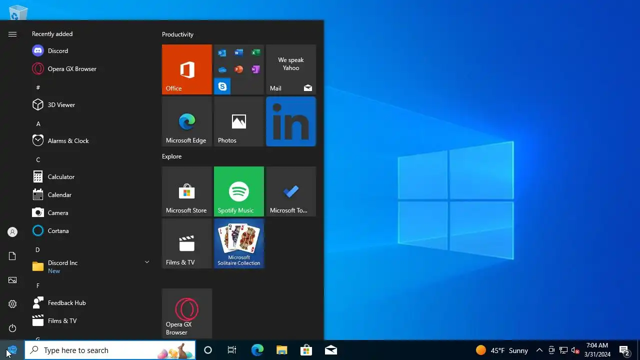Open Films & TV tile
Image resolution: width=640 pixels, height=360 pixels.
tap(187, 243)
